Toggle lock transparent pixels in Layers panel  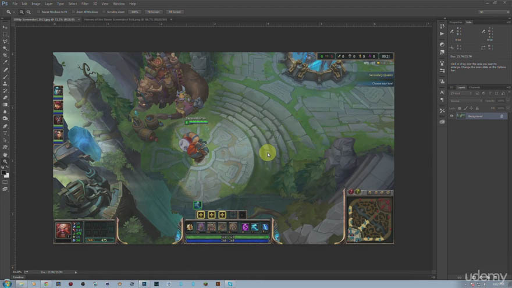coord(460,108)
